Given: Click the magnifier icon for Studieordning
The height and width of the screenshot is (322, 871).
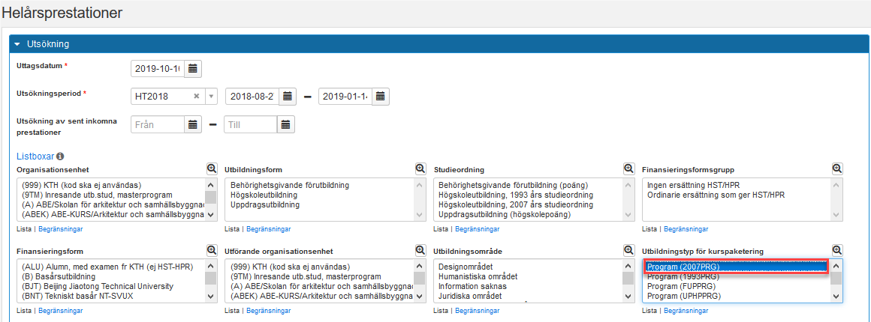Looking at the screenshot, I should (x=629, y=169).
